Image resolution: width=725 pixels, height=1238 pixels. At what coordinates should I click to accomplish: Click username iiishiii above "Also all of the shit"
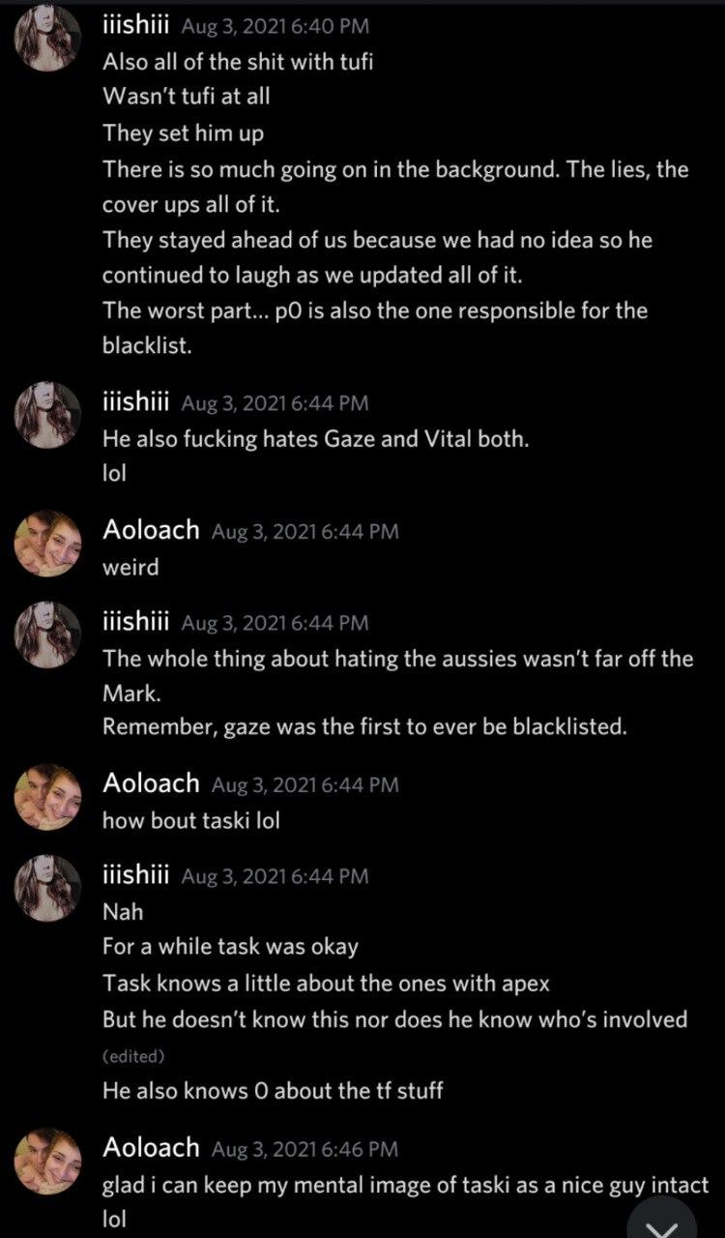tap(136, 27)
